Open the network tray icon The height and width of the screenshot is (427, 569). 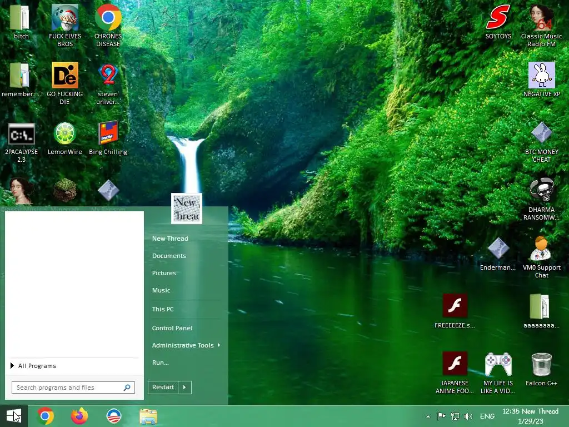[455, 416]
